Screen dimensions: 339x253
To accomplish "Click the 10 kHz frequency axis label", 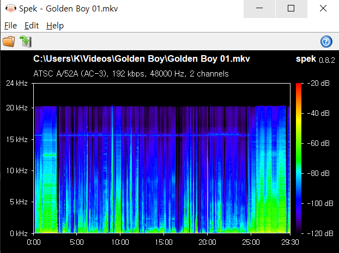I will pos(17,170).
